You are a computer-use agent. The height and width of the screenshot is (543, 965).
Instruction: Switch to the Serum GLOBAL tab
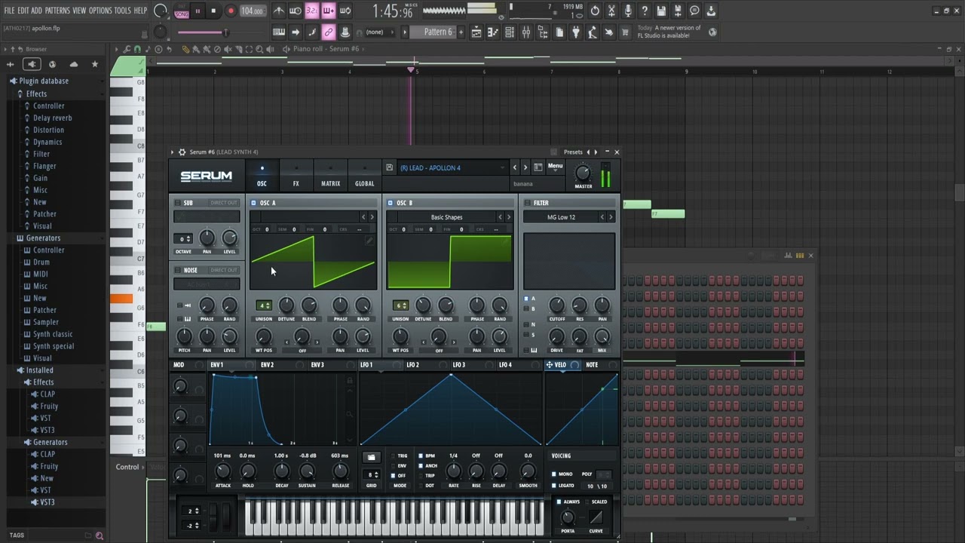point(365,176)
